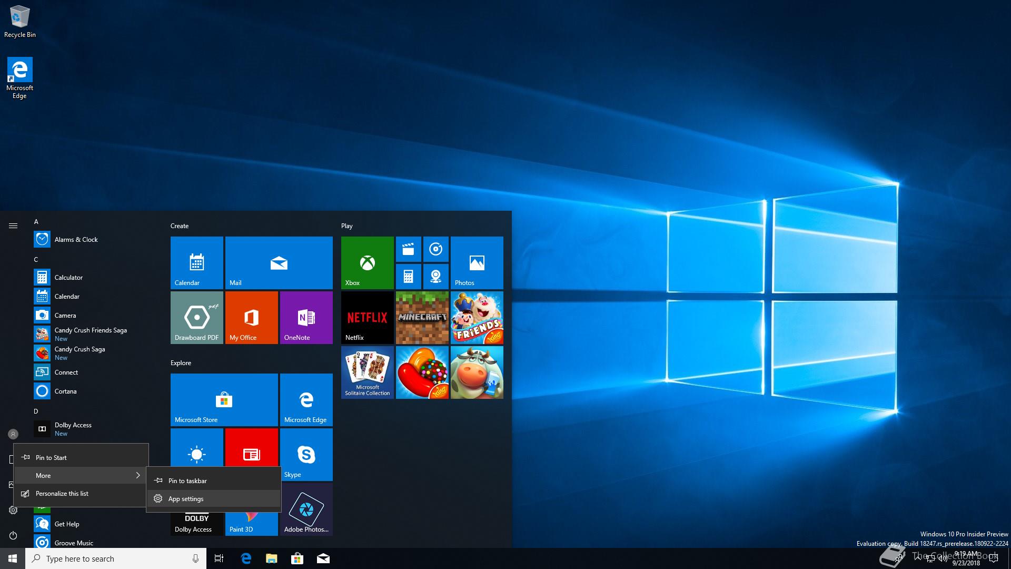
Task: Open Alarms & Clock from app list
Action: click(x=96, y=239)
